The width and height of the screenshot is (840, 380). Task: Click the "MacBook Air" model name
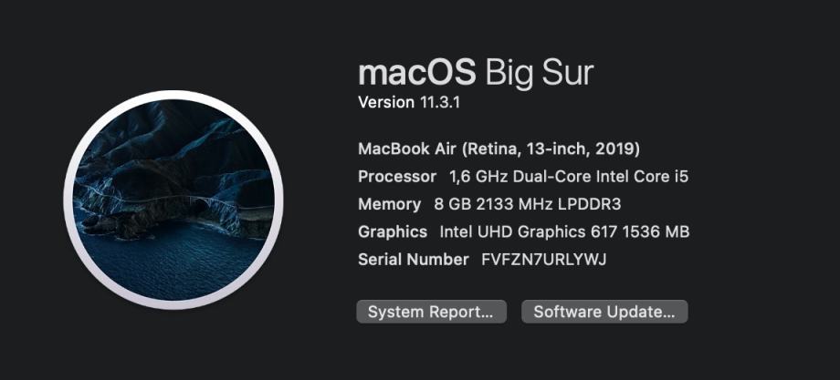(x=407, y=149)
